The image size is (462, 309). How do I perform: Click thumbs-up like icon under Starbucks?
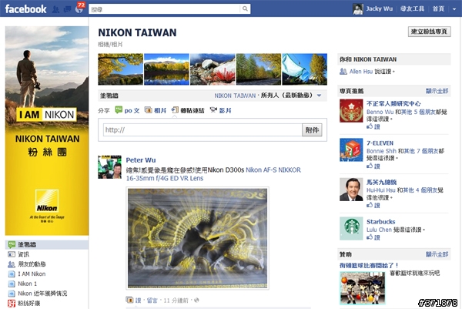[370, 237]
